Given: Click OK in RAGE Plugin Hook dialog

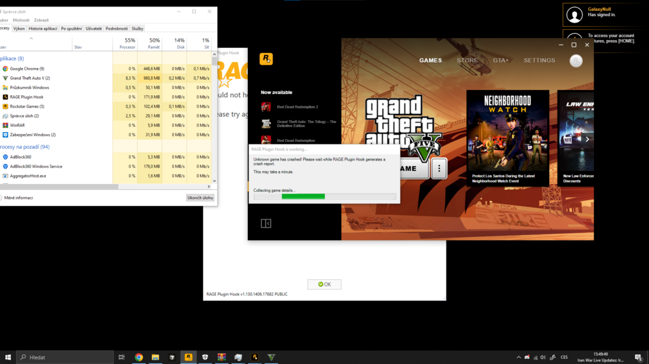Looking at the screenshot, I should (x=324, y=284).
